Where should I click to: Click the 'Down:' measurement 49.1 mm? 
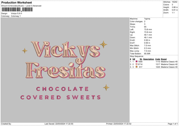click(x=148, y=37)
